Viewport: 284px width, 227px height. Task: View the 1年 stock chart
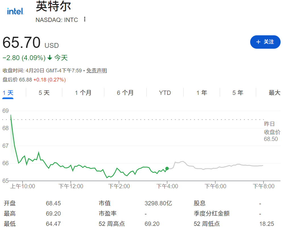(202, 93)
